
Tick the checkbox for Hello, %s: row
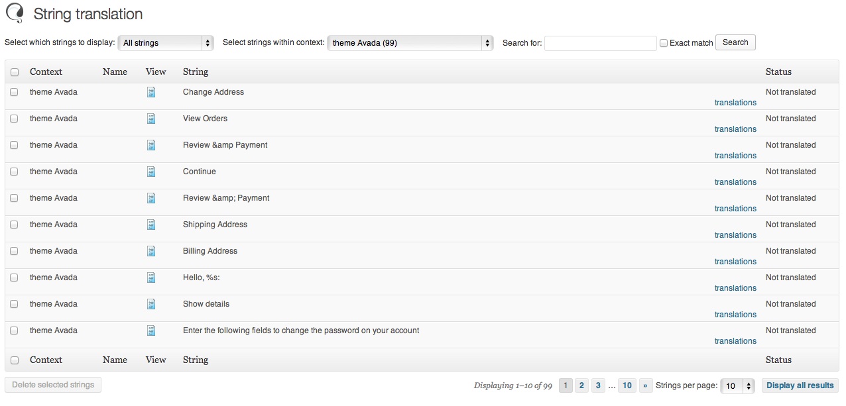coord(15,278)
